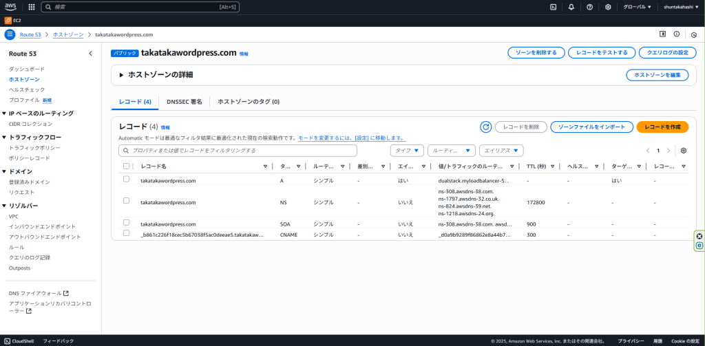Sort by TTL column arrow

click(552, 166)
